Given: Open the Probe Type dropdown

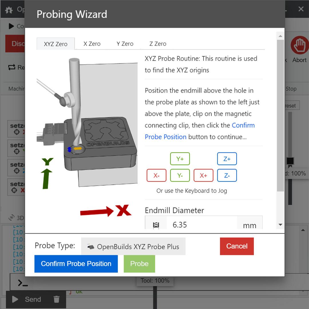Looking at the screenshot, I should point(133,246).
